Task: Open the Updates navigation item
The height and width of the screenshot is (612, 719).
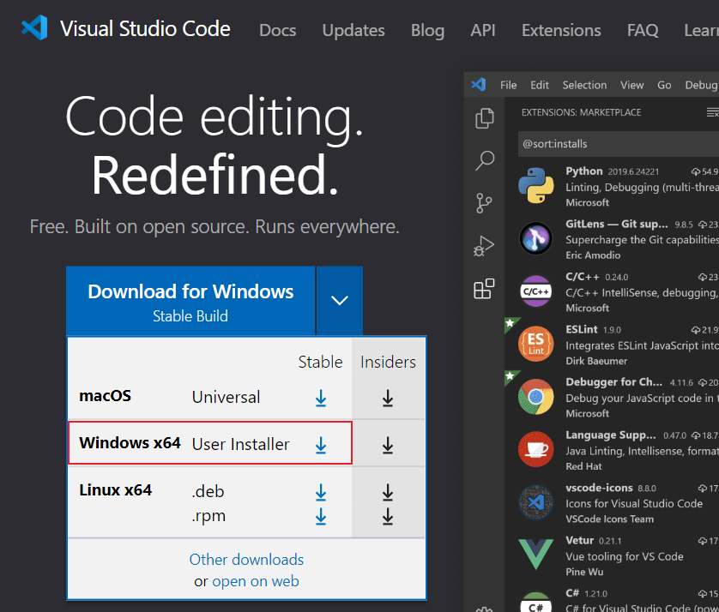Action: [353, 30]
